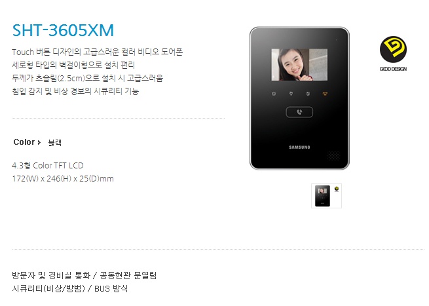
Task: Click the speaker grille on the device
Action: pos(333,156)
